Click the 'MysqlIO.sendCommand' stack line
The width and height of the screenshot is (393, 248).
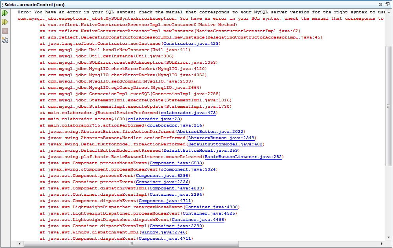[116, 81]
